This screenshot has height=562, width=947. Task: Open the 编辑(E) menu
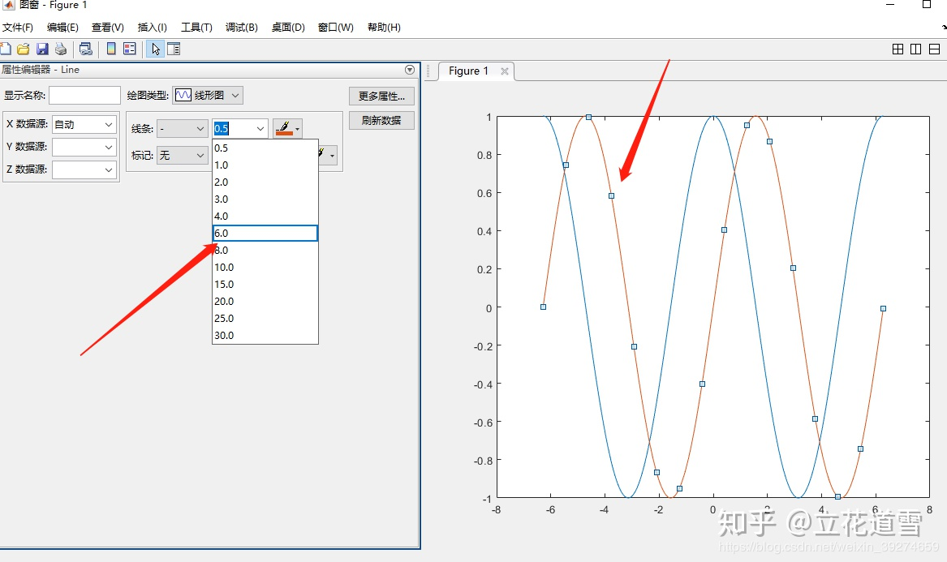coord(62,27)
